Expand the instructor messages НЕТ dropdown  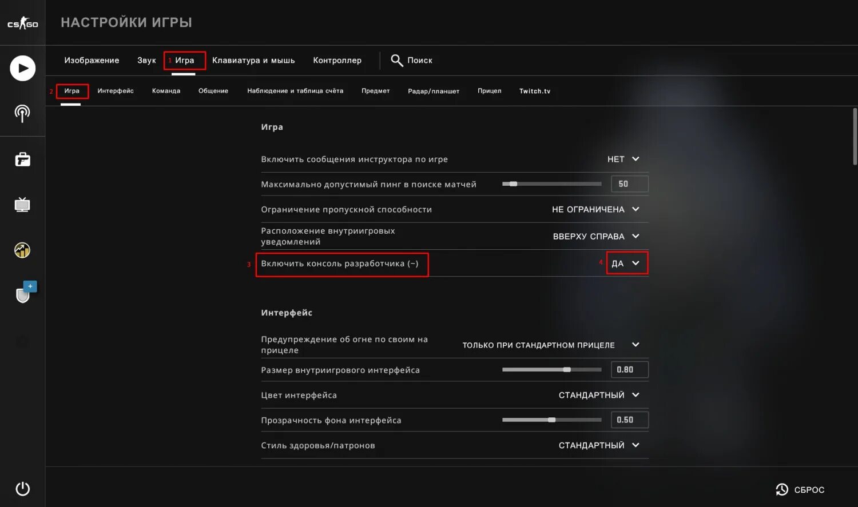(623, 159)
